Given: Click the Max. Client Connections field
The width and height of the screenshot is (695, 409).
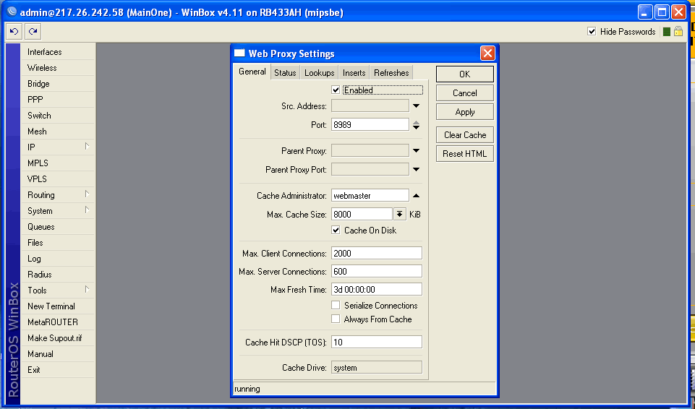Looking at the screenshot, I should pyautogui.click(x=377, y=253).
